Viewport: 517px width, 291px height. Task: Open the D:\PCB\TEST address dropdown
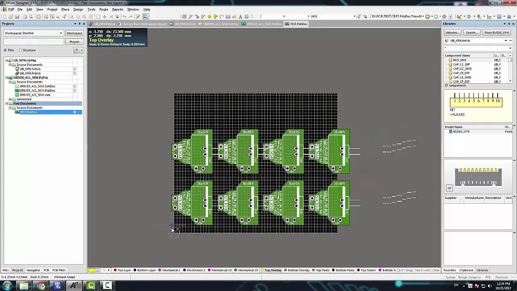tap(423, 17)
